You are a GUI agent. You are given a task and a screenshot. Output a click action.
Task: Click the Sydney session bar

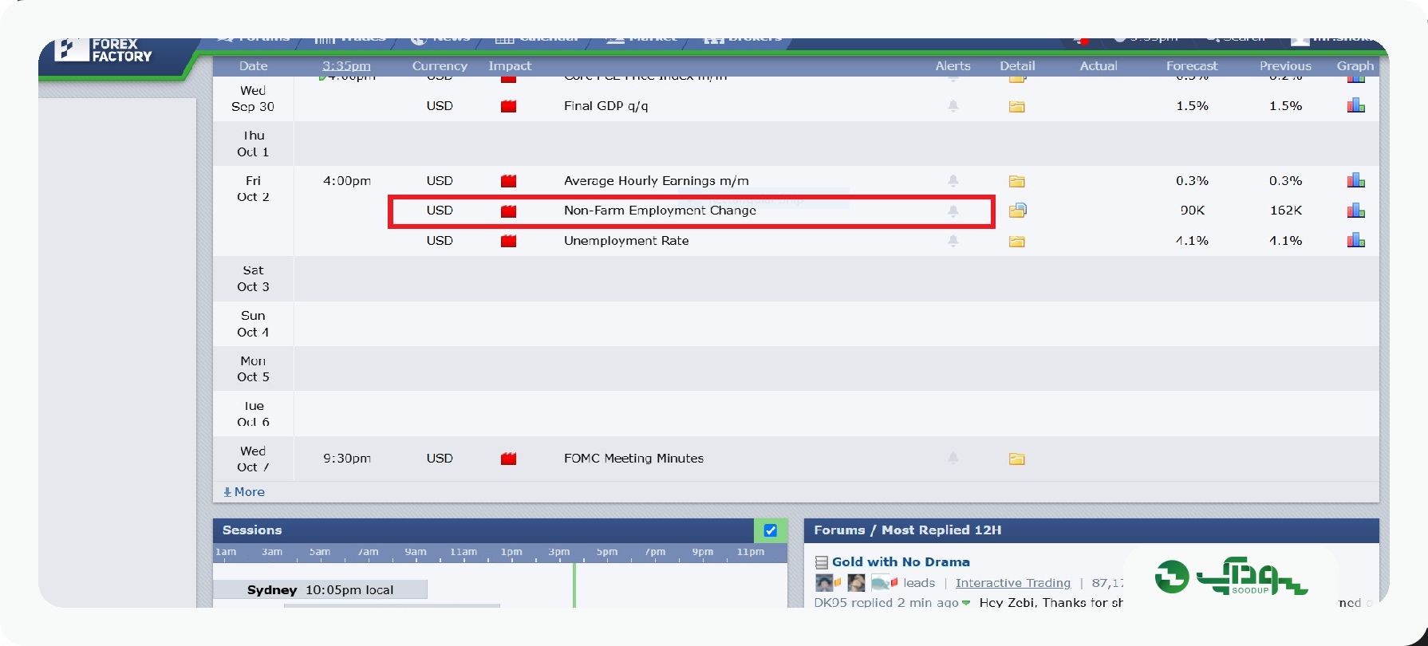pyautogui.click(x=320, y=589)
